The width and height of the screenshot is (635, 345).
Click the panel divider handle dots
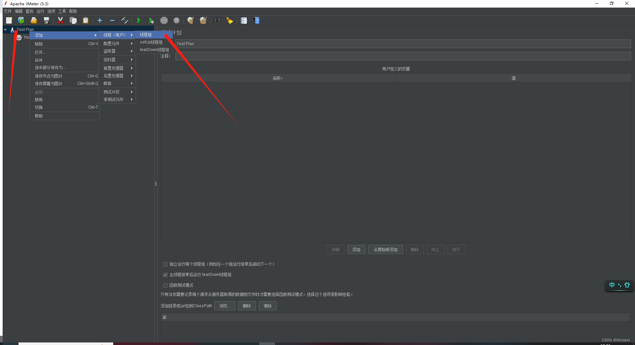pyautogui.click(x=156, y=184)
